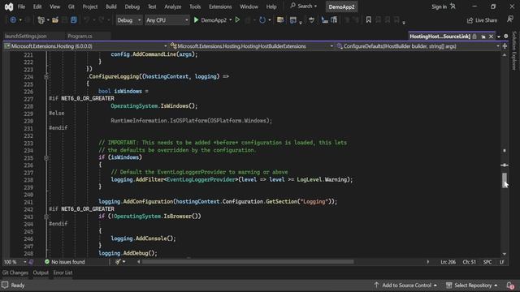Select the HostingHost SourceLink tab
This screenshot has height=292, width=520.
coord(440,36)
